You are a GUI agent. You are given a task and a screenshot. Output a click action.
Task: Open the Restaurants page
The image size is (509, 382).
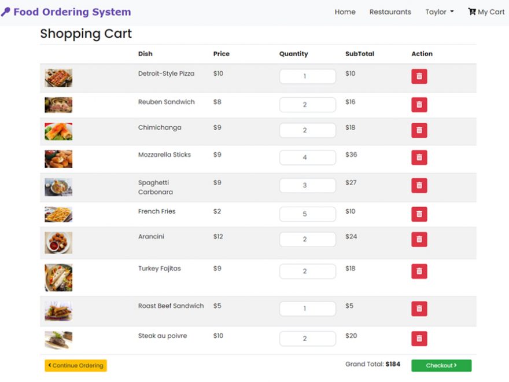click(x=390, y=12)
